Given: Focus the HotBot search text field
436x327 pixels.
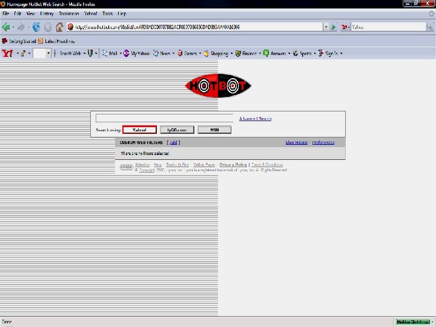Looking at the screenshot, I should tap(164, 118).
